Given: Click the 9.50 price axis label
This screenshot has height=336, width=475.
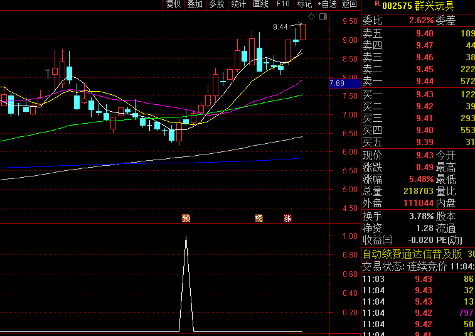Looking at the screenshot, I should pyautogui.click(x=350, y=21).
